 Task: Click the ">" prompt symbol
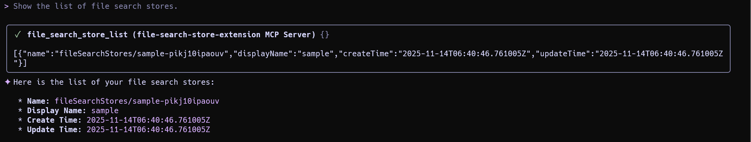[6, 6]
